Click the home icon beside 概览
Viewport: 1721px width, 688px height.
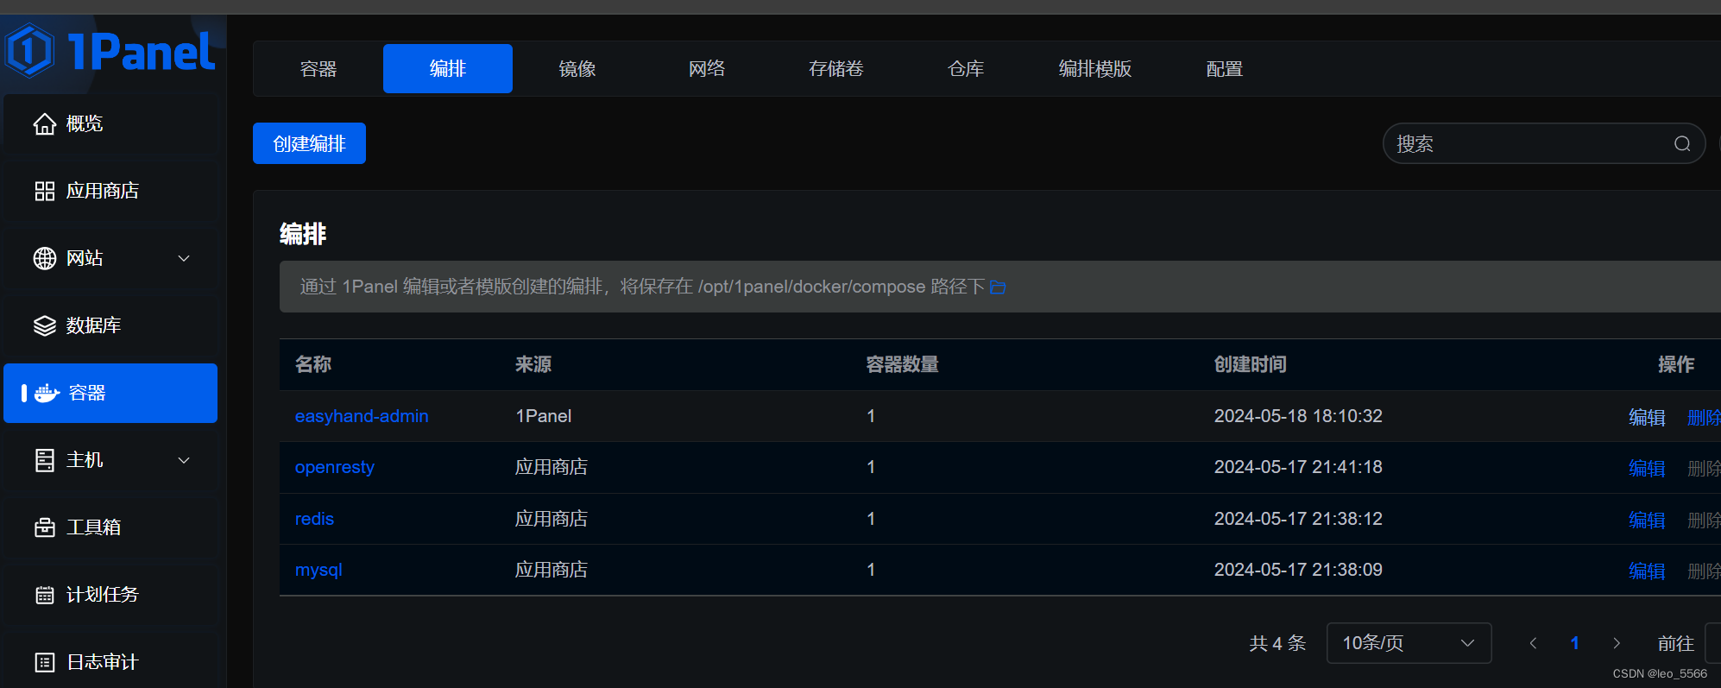45,124
